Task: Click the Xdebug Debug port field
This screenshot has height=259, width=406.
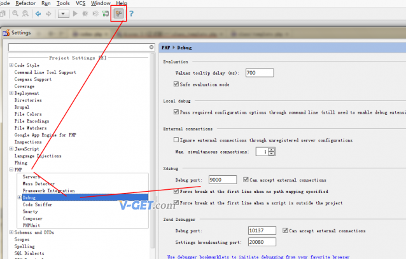Action: click(223, 180)
